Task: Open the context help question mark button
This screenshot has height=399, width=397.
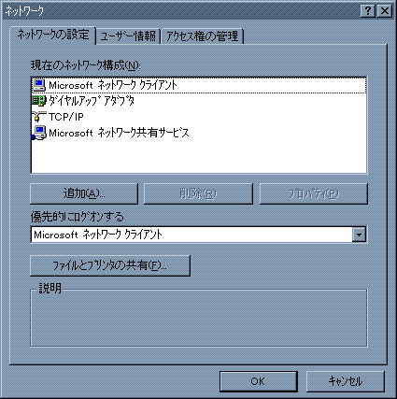Action: click(368, 11)
